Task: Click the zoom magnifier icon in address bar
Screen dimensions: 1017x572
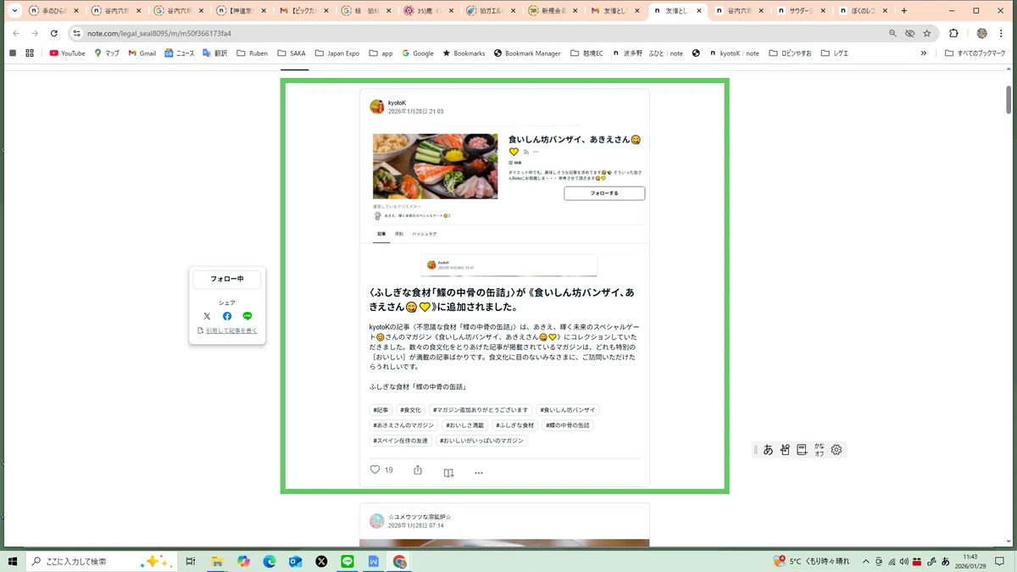Action: pyautogui.click(x=892, y=33)
